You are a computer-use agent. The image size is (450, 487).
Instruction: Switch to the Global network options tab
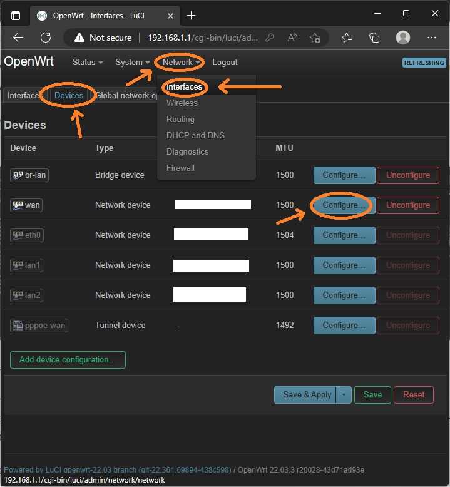pyautogui.click(x=126, y=95)
